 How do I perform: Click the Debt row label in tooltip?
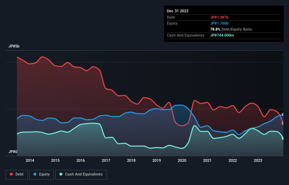click(x=171, y=17)
